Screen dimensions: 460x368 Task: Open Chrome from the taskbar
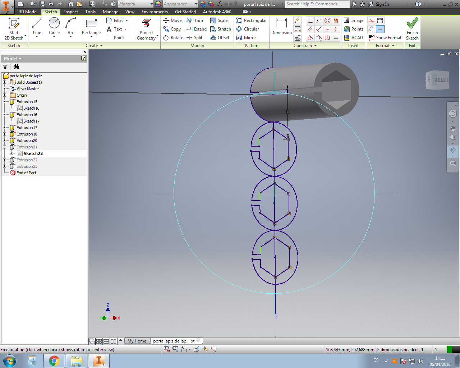coord(54,361)
